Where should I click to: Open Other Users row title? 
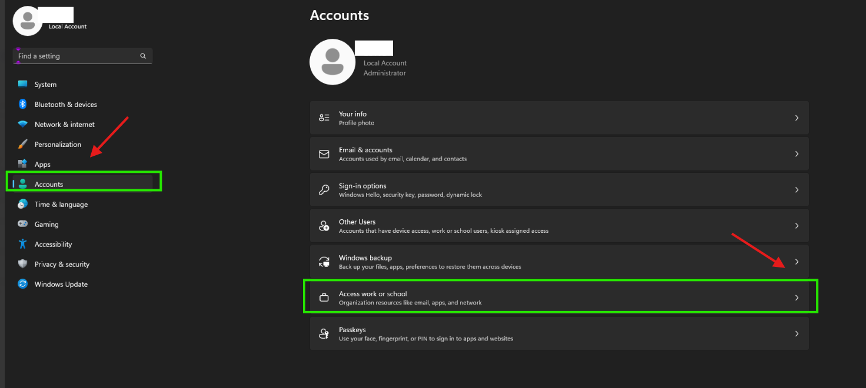pos(357,222)
